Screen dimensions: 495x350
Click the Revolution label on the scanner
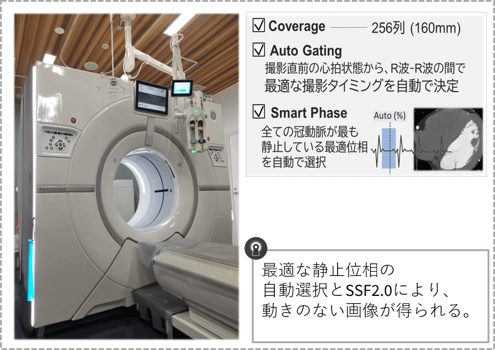(52, 189)
